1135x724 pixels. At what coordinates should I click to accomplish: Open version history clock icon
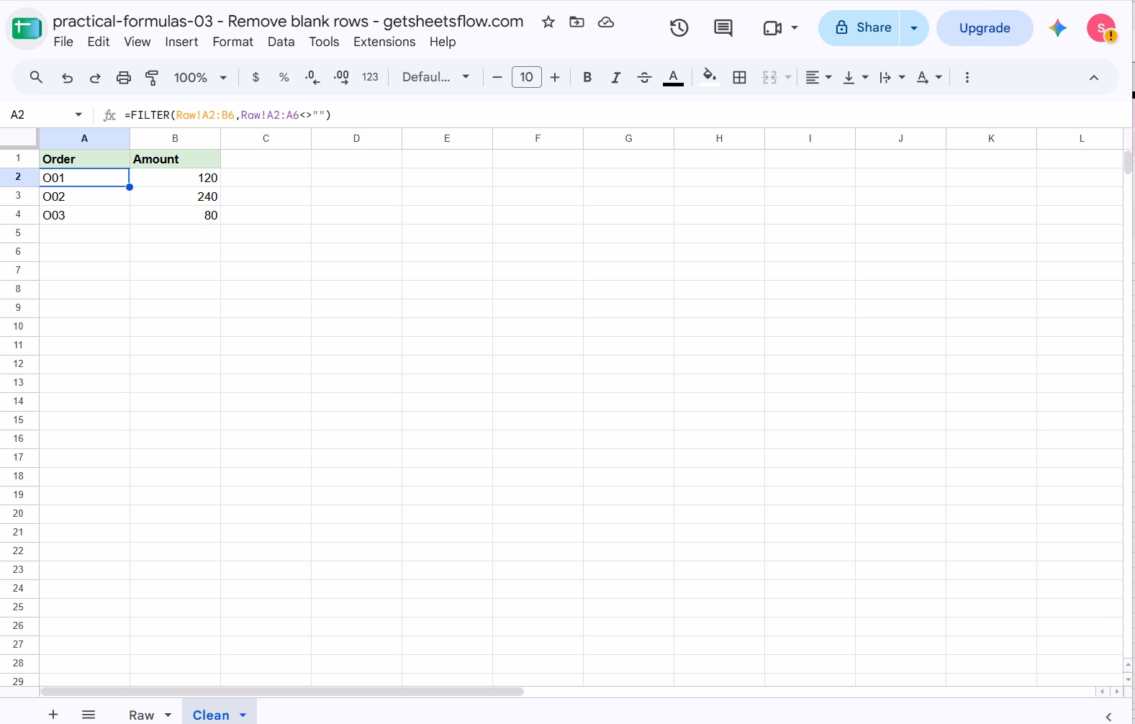click(679, 28)
